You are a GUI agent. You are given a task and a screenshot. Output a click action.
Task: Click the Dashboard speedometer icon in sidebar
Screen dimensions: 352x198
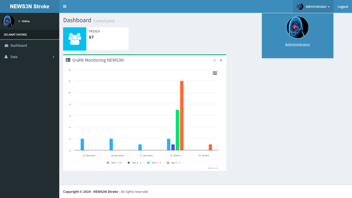[6, 46]
